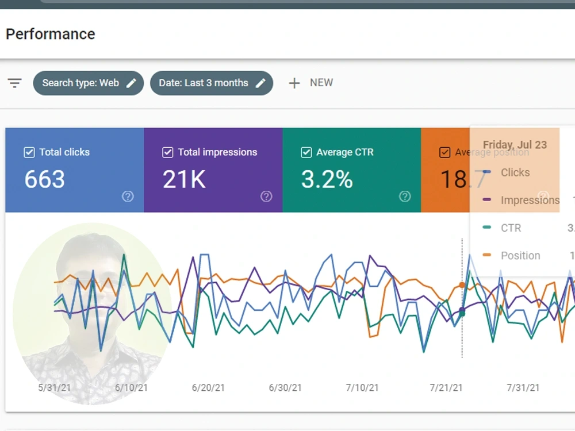Toggle the Average position checkbox
This screenshot has height=431, width=575.
(445, 152)
